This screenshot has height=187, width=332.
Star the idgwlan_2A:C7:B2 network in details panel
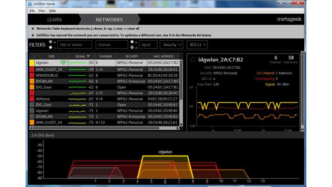pos(192,60)
